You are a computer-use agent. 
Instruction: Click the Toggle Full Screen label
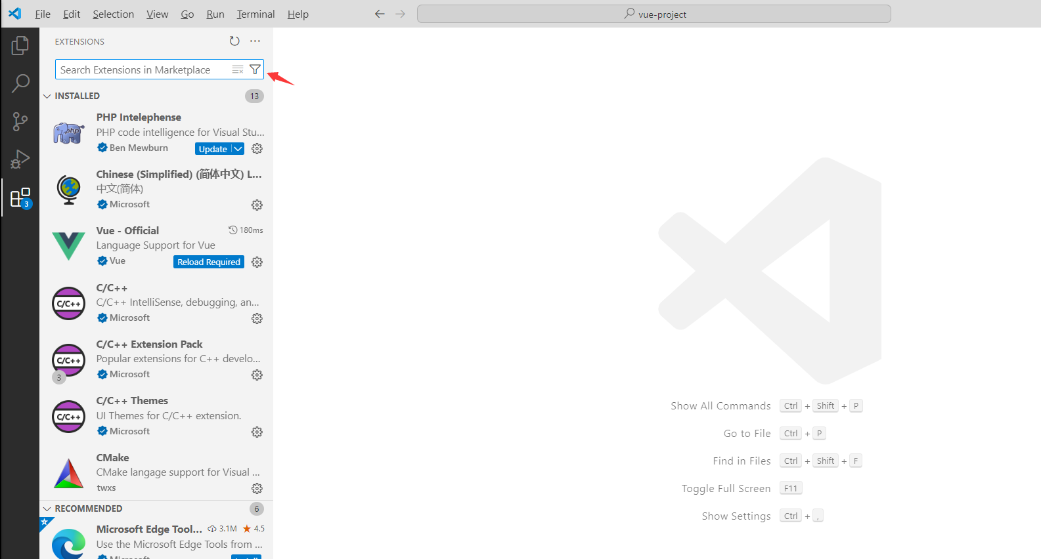tap(726, 489)
